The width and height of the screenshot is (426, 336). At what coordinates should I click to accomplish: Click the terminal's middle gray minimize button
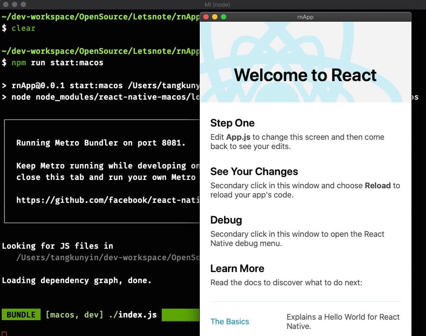[14, 4]
